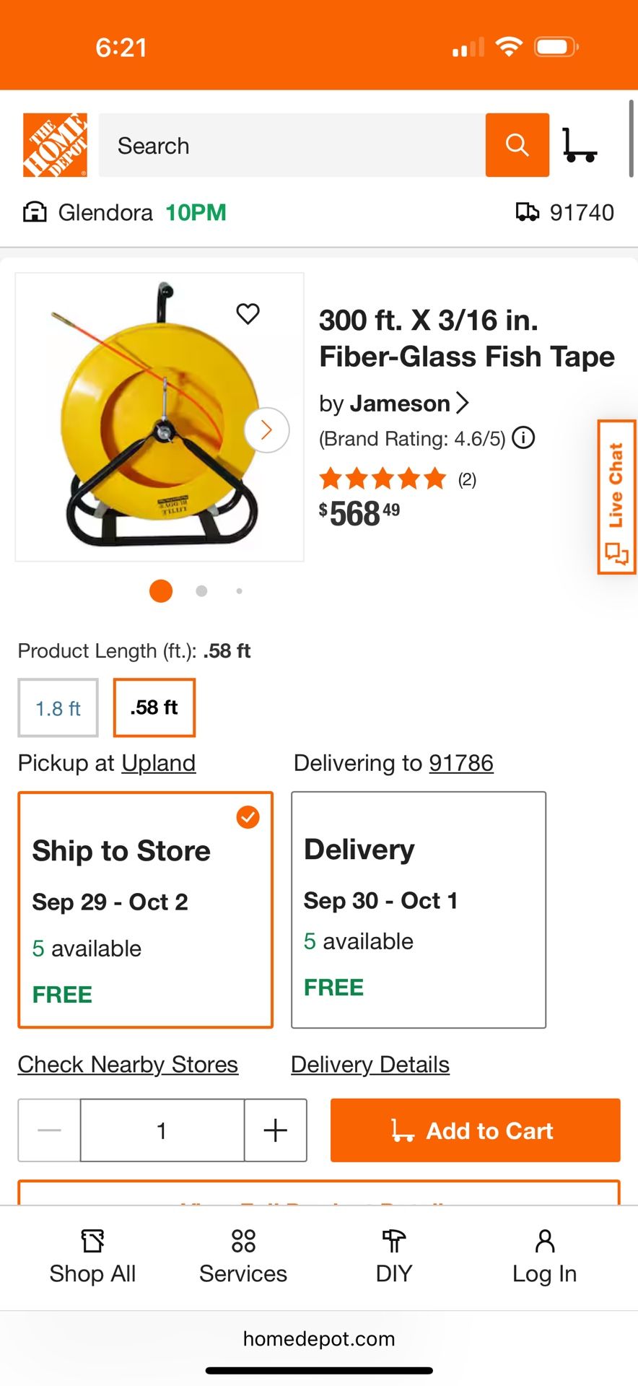This screenshot has width=638, height=1386.
Task: Tap Log In profile icon
Action: 545,1257
